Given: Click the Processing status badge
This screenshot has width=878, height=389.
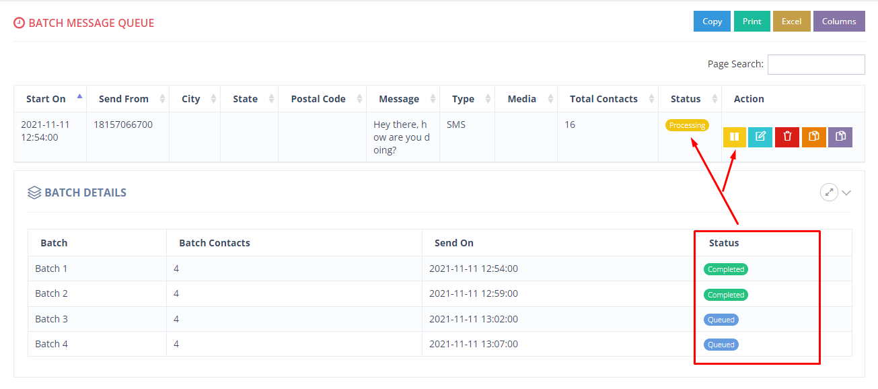Looking at the screenshot, I should pos(687,125).
